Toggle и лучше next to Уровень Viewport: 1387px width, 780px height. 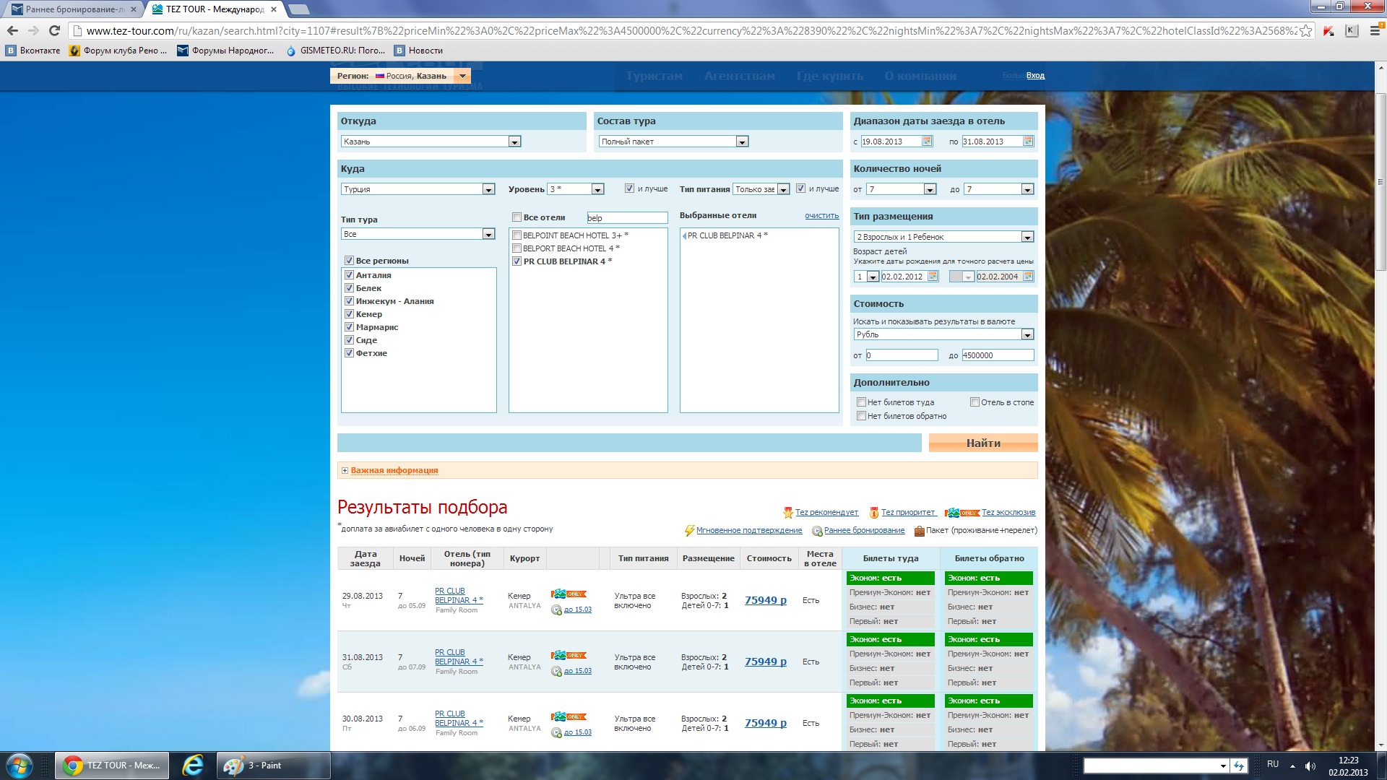tap(629, 188)
